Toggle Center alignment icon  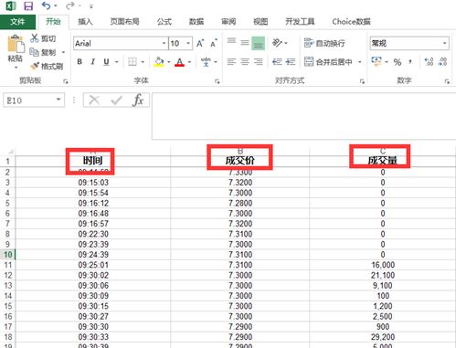245,62
